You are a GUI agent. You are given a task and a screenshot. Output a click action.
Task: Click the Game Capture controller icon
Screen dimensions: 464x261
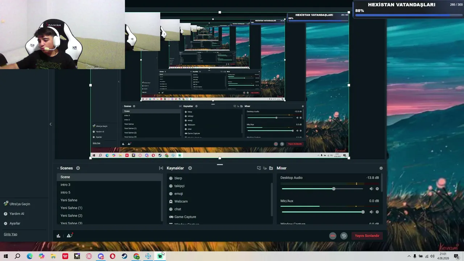pos(171,217)
